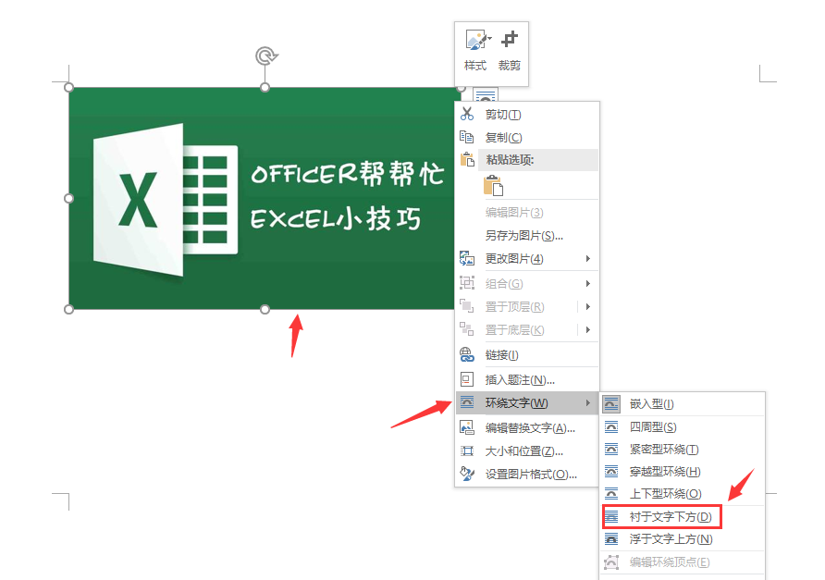Click the Style (样式) icon in mini toolbar
This screenshot has height=580, width=825.
(474, 41)
